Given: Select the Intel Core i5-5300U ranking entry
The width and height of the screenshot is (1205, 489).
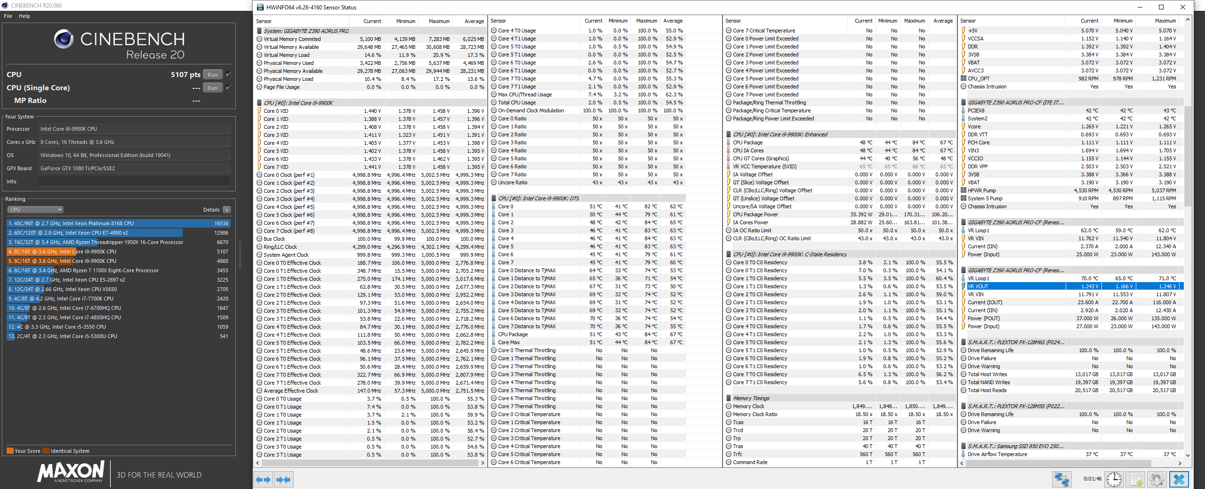Looking at the screenshot, I should [x=119, y=336].
